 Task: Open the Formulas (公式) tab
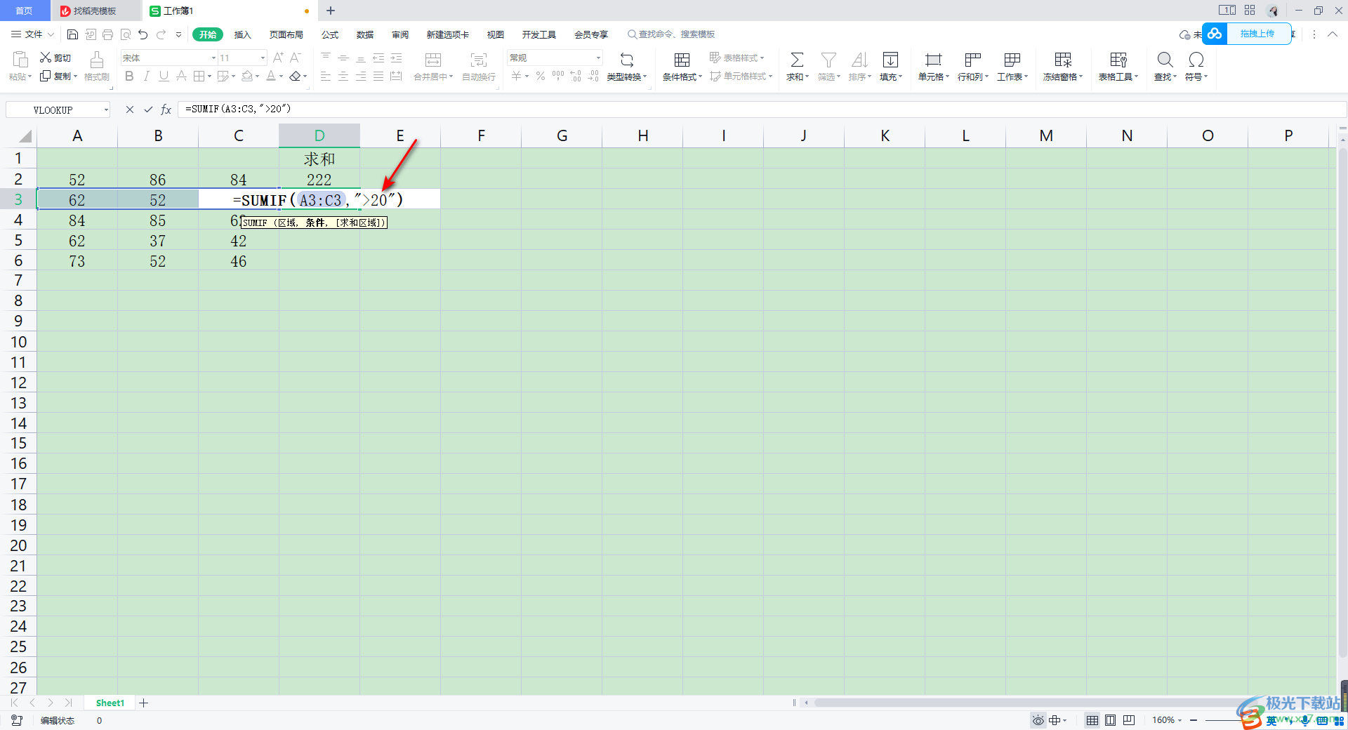point(330,34)
